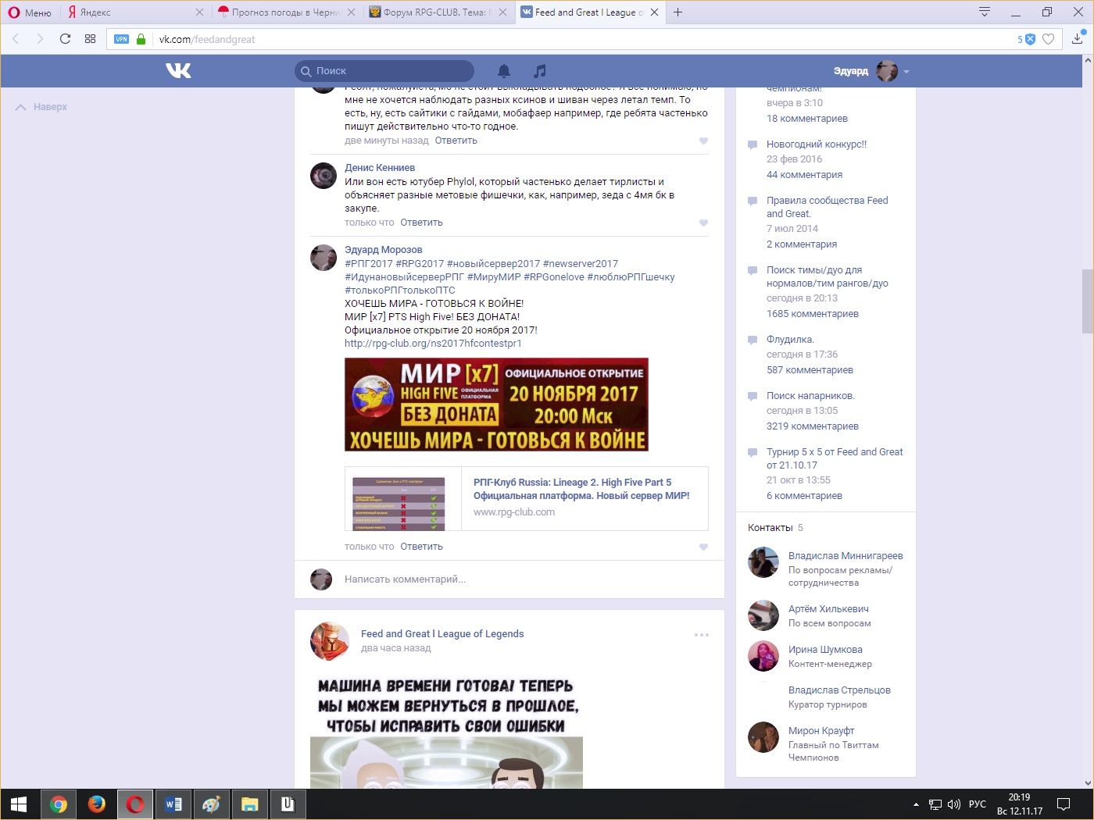Image resolution: width=1094 pixels, height=820 pixels.
Task: Open Ирина Шумкова's contact profile
Action: pyautogui.click(x=825, y=650)
